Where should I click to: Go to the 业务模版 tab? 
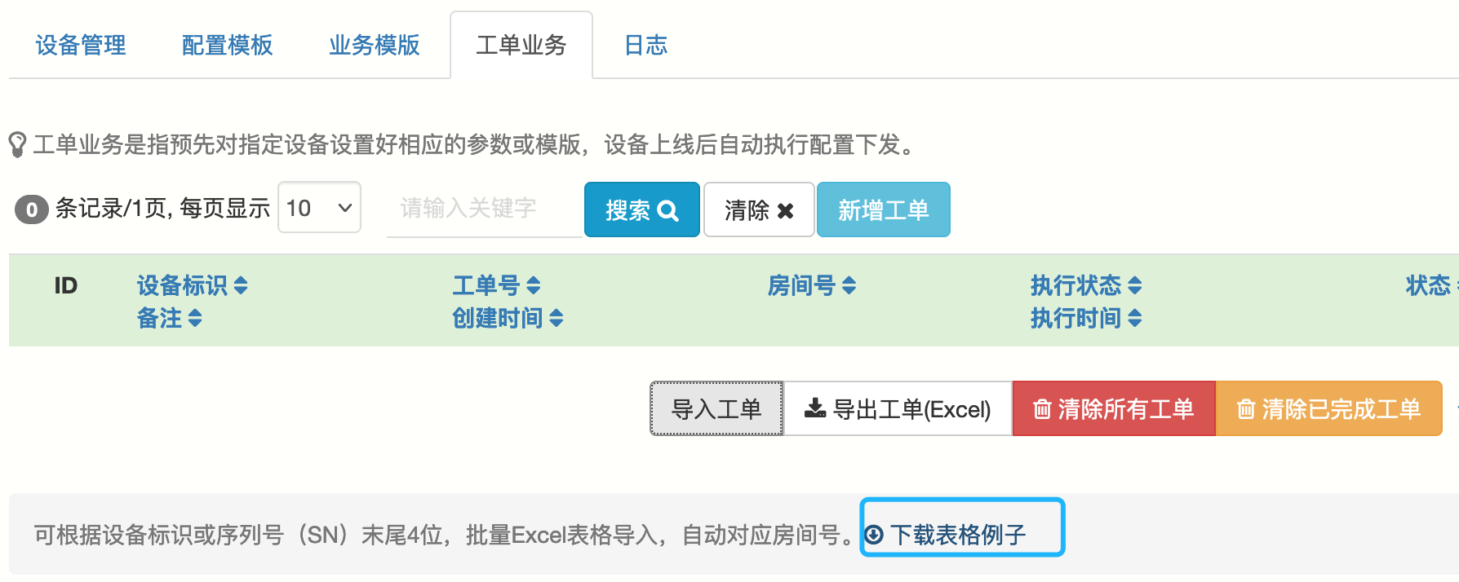375,45
